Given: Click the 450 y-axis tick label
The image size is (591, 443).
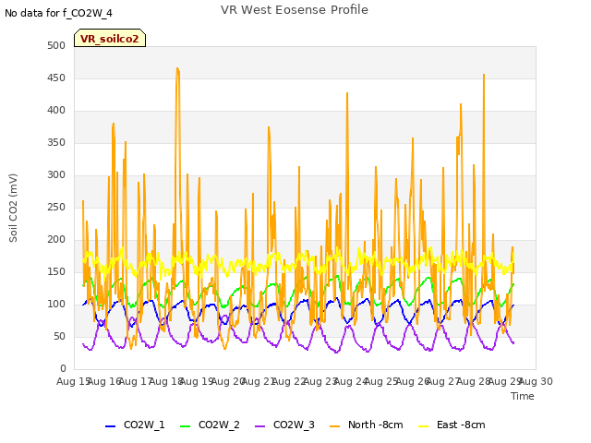Looking at the screenshot, I should (x=56, y=78).
